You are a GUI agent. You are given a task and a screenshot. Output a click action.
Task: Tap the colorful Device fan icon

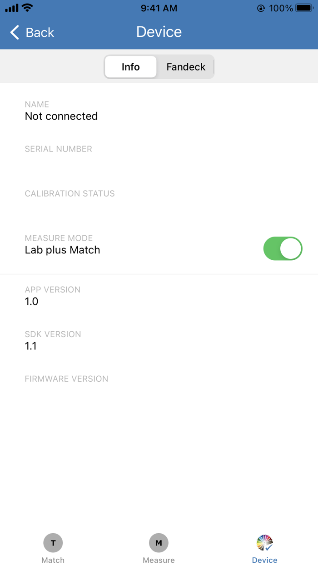(x=264, y=542)
